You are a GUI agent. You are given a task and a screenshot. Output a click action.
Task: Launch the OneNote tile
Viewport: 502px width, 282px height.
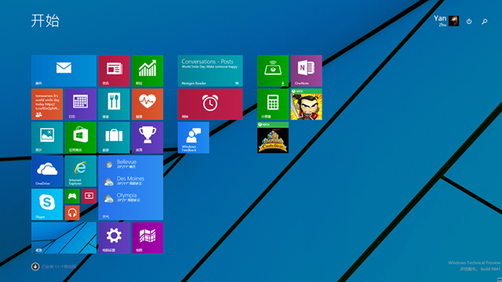[x=306, y=70]
